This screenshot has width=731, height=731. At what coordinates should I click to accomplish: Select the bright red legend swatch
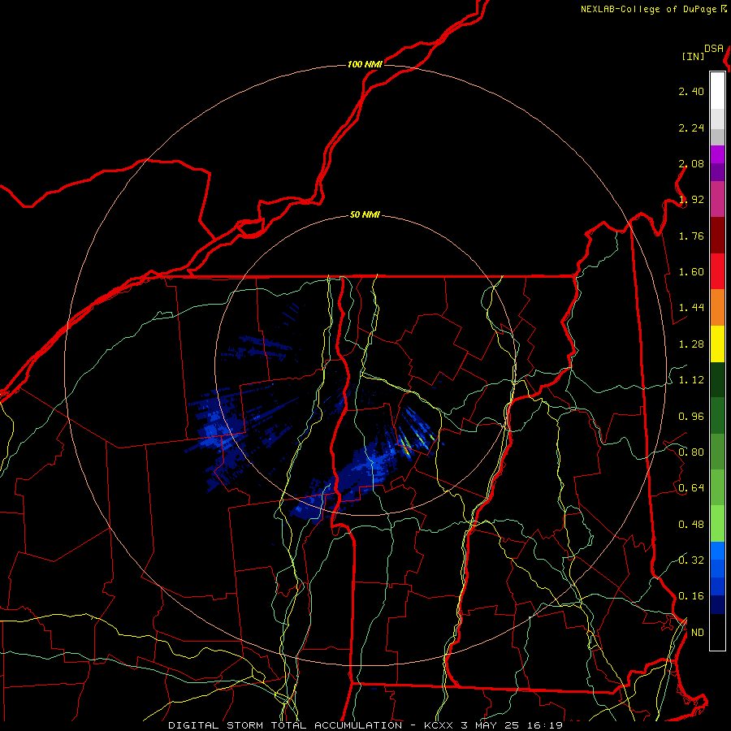(x=717, y=272)
